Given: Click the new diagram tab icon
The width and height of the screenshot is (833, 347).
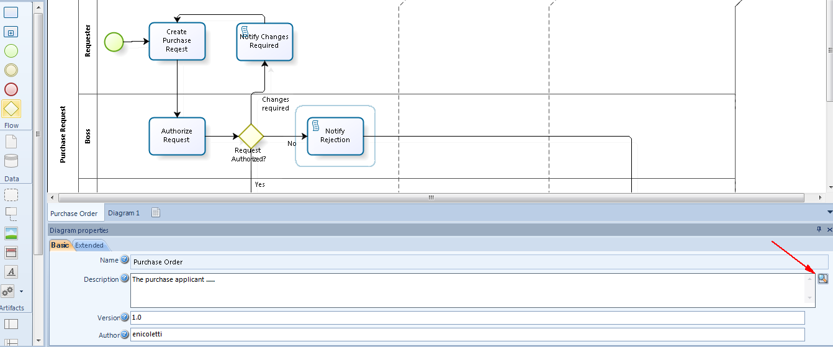Looking at the screenshot, I should coord(156,213).
